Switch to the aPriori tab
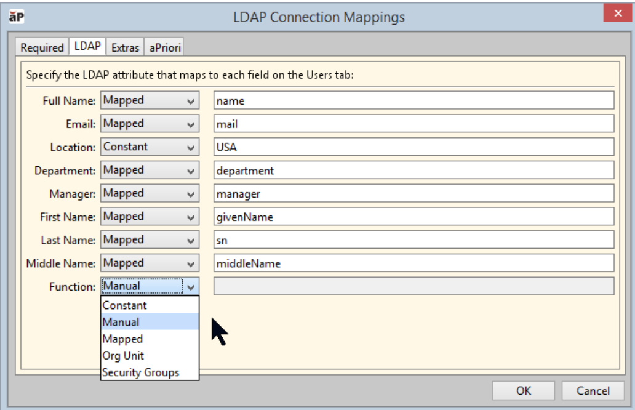The height and width of the screenshot is (410, 635). tap(165, 47)
